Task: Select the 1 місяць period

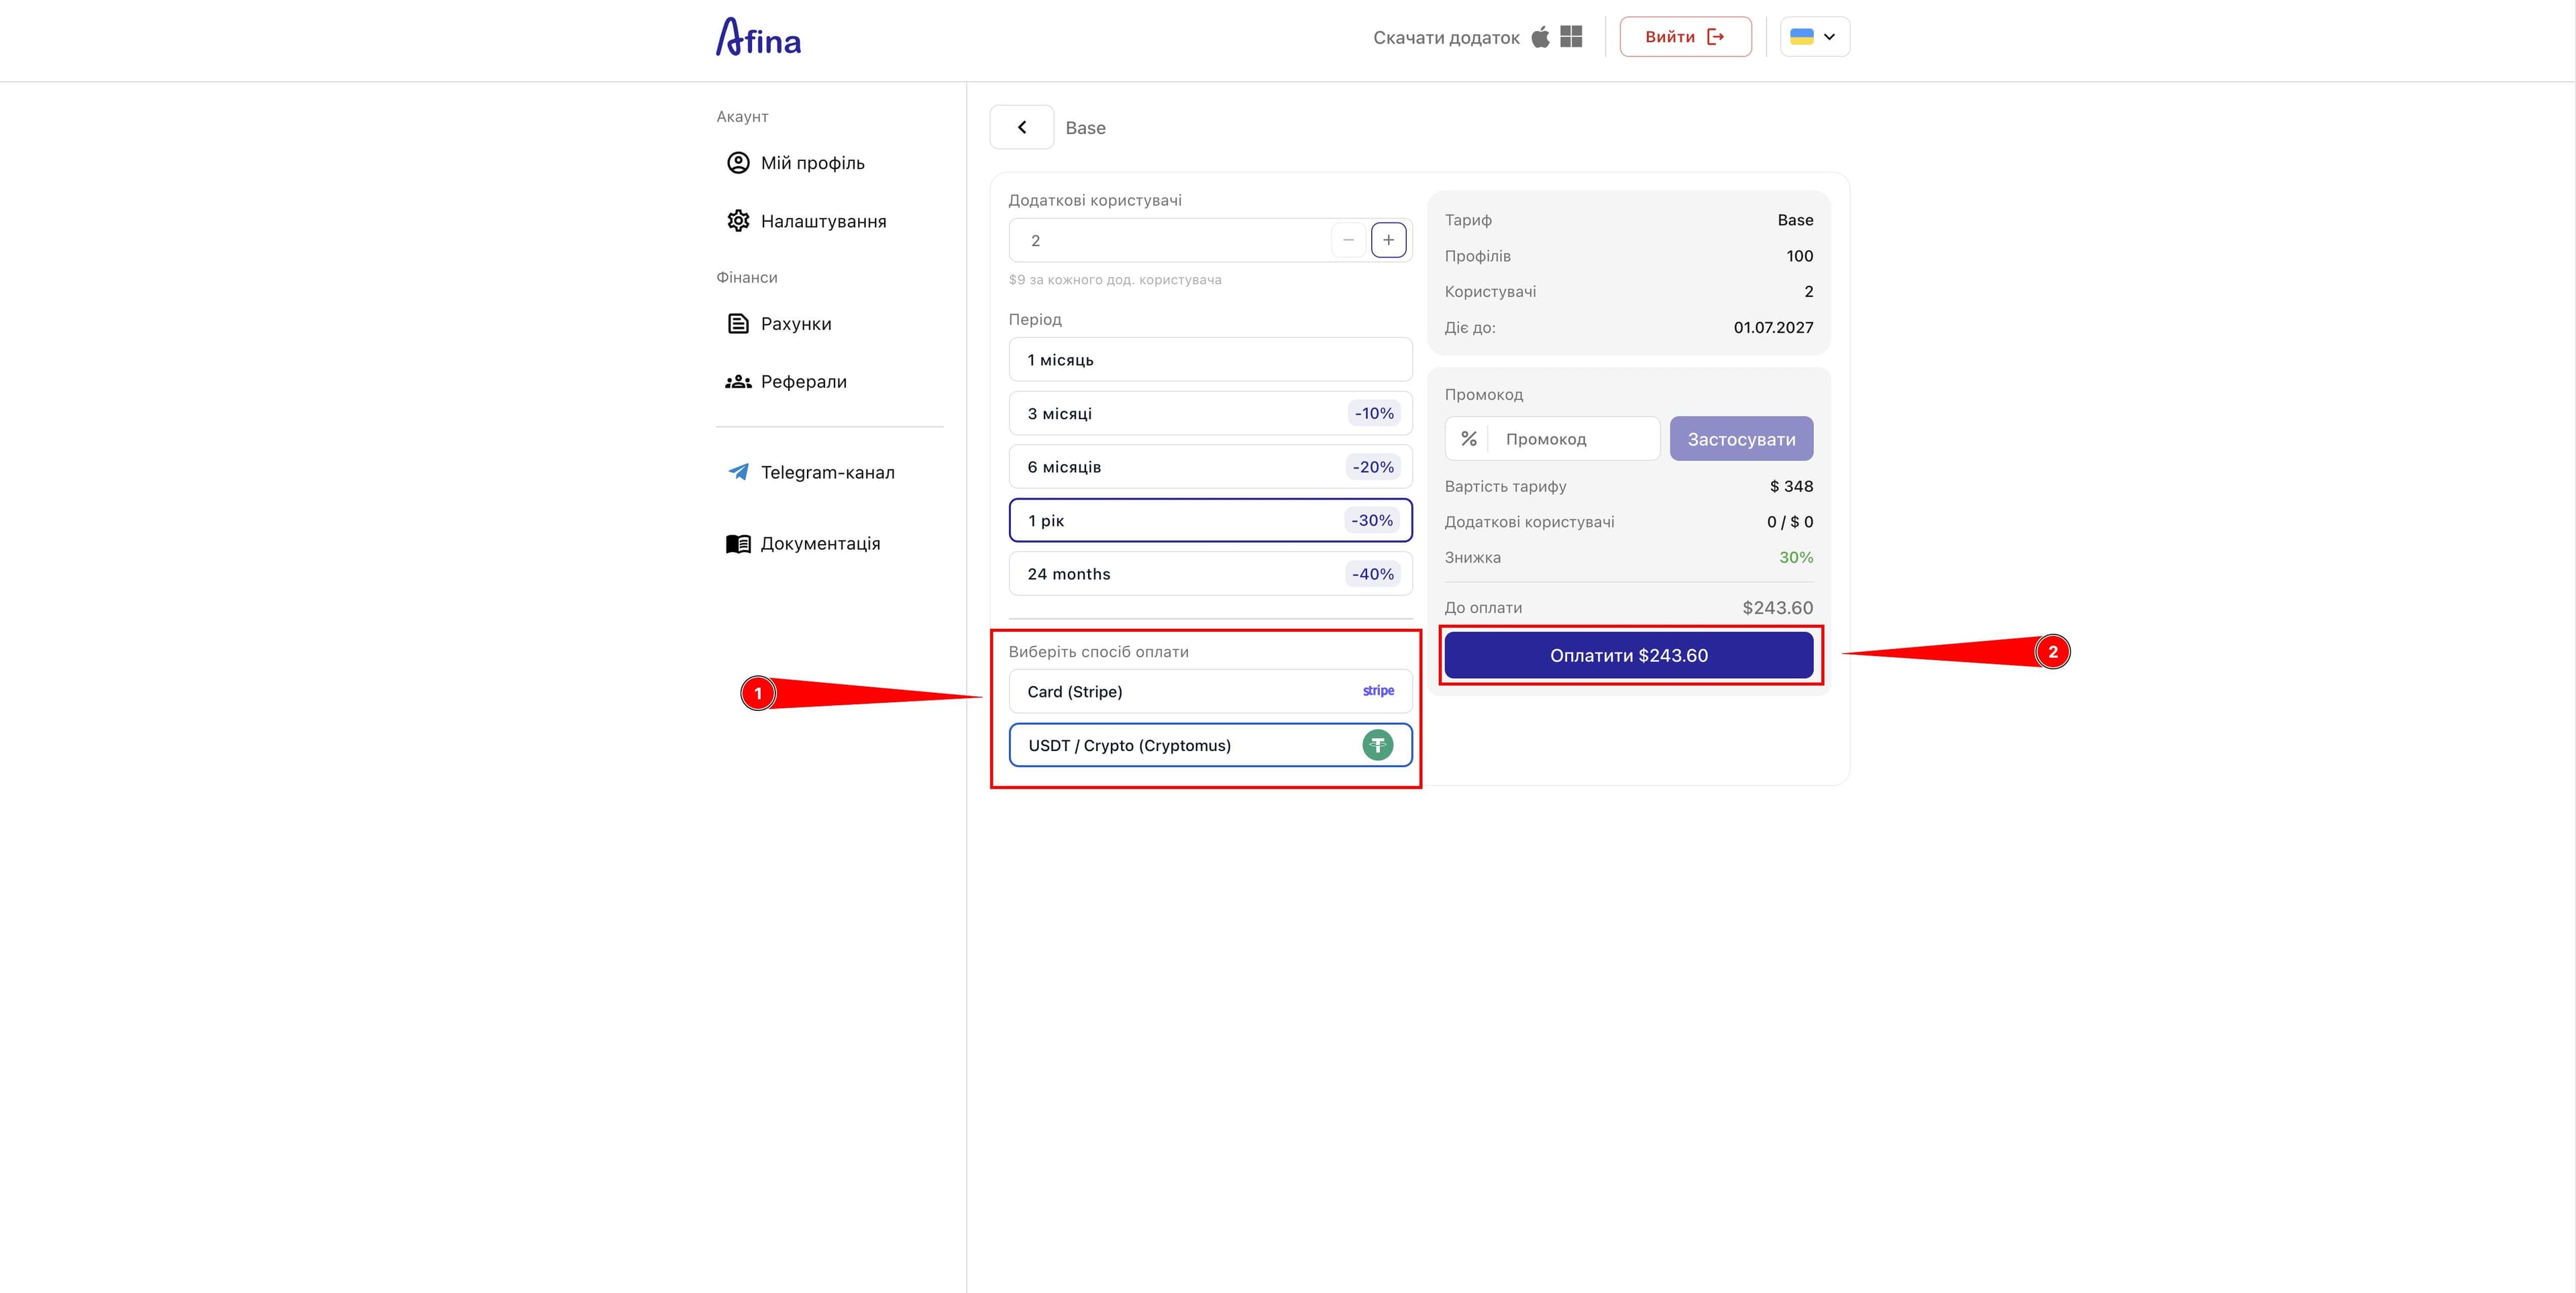Action: [x=1210, y=359]
